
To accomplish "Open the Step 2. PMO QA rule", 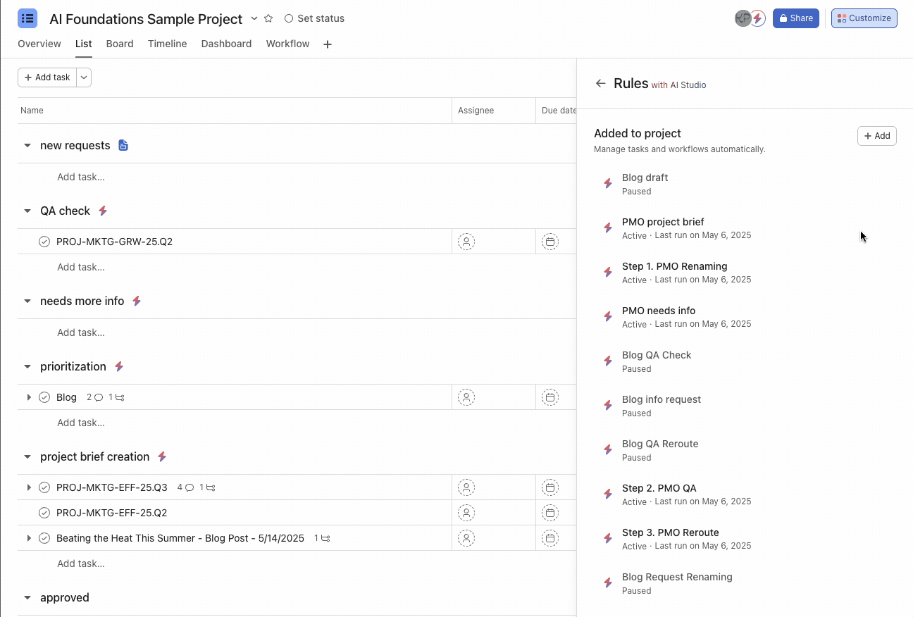I will pos(659,488).
